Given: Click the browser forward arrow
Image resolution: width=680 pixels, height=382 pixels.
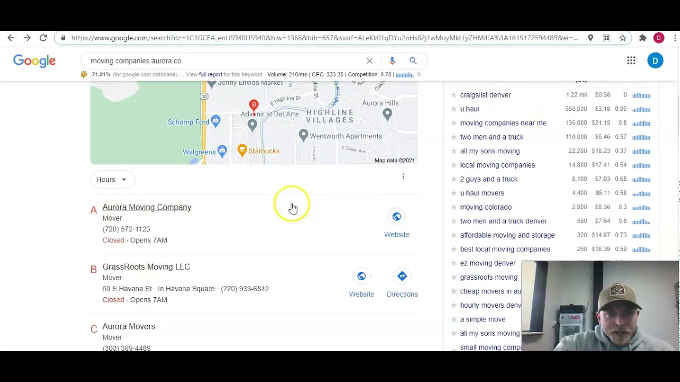Looking at the screenshot, I should click(x=27, y=38).
